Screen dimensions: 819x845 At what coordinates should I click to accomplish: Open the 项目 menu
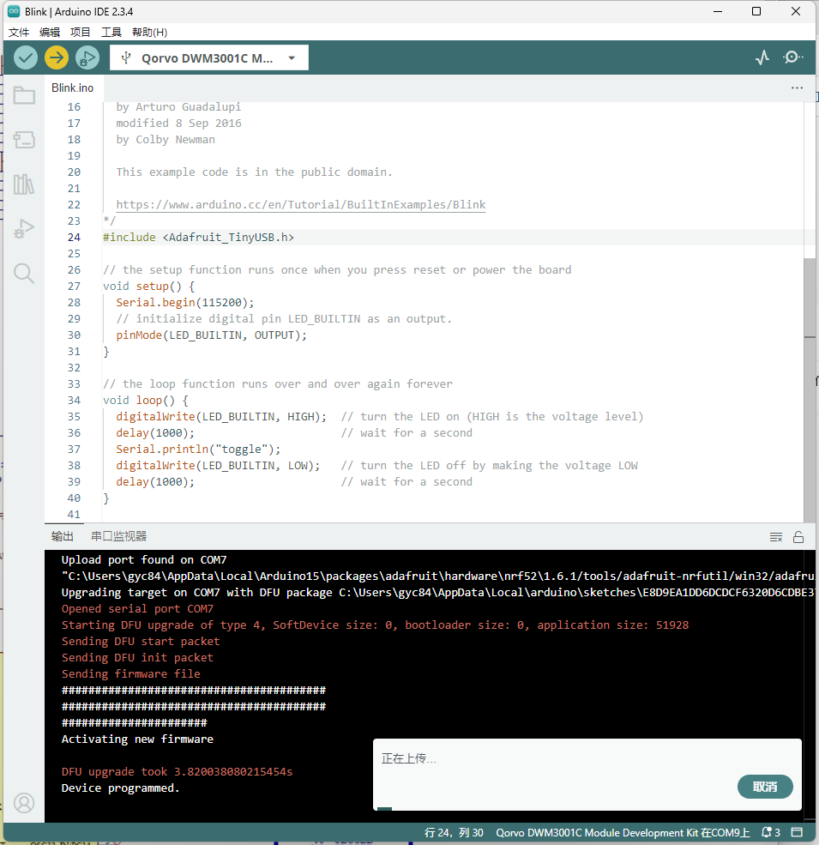(81, 33)
